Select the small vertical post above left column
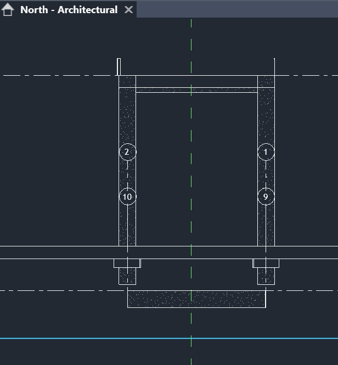 click(118, 66)
